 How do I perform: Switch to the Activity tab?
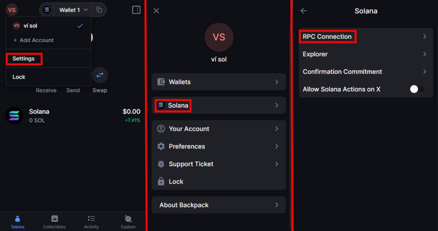(91, 222)
